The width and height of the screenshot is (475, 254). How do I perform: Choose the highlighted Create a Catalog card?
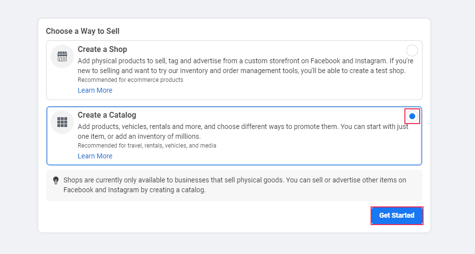click(234, 136)
